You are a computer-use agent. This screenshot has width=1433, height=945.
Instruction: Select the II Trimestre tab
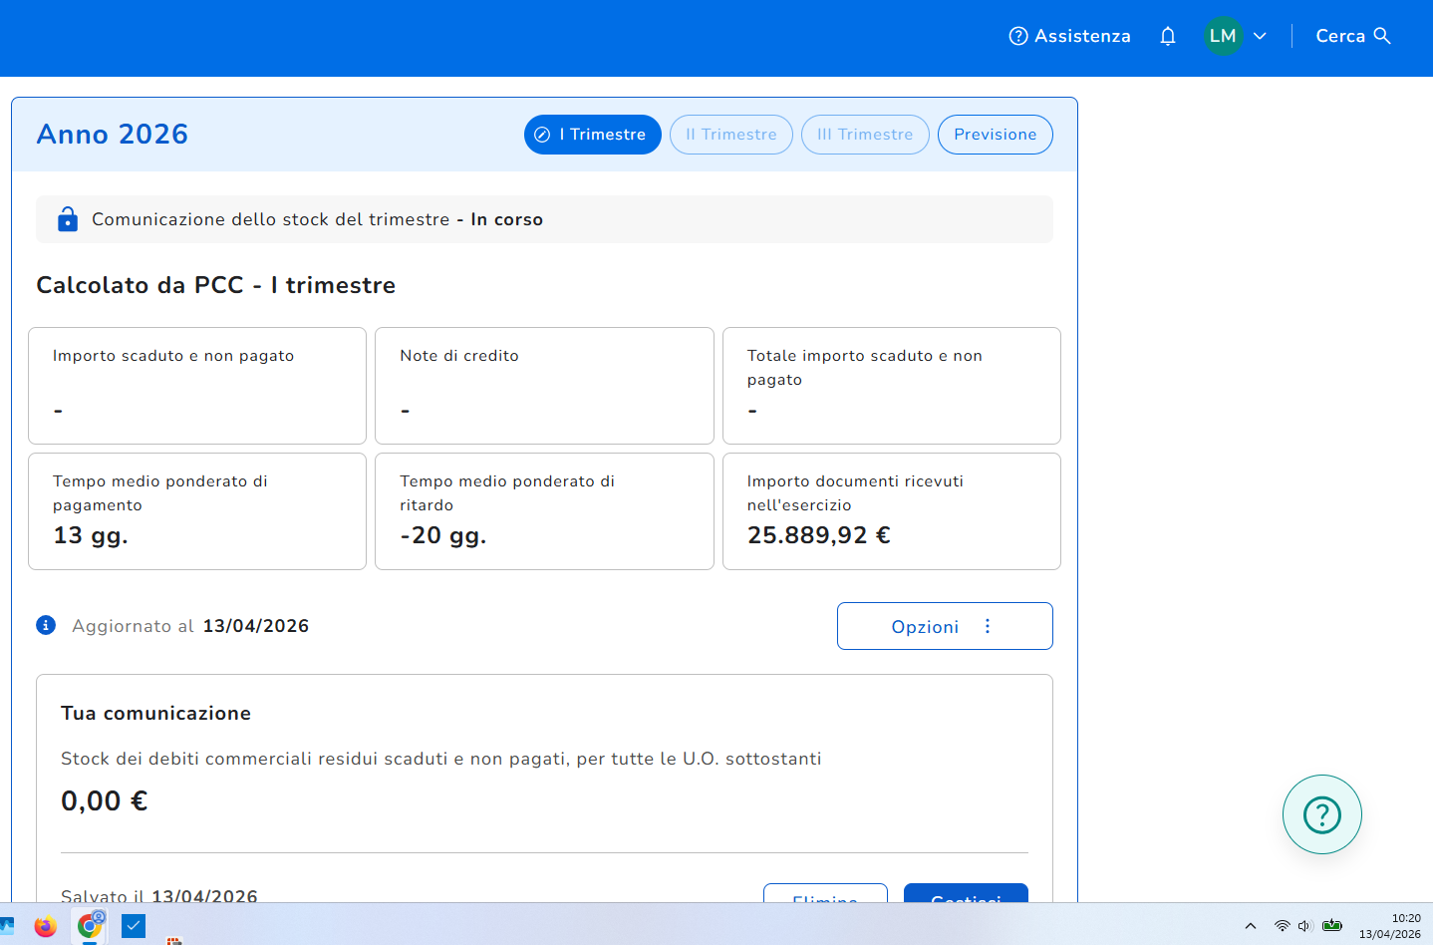click(x=731, y=135)
